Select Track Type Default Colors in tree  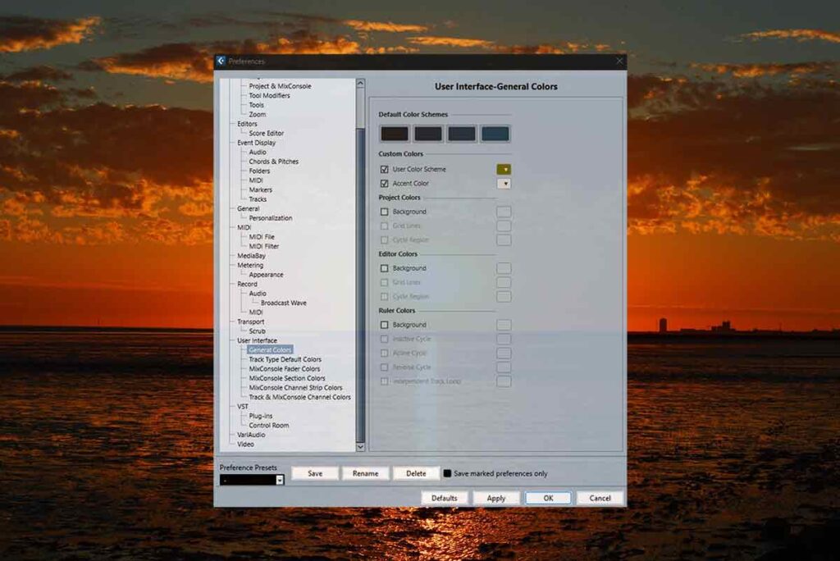[285, 359]
